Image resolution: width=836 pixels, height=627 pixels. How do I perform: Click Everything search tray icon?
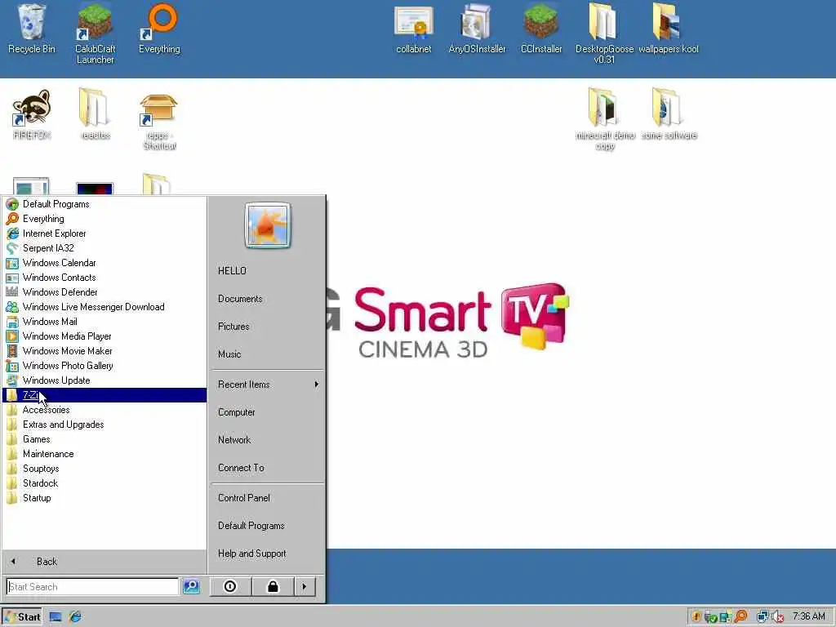coord(741,617)
